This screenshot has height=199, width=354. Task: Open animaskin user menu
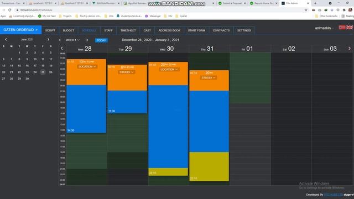(324, 28)
